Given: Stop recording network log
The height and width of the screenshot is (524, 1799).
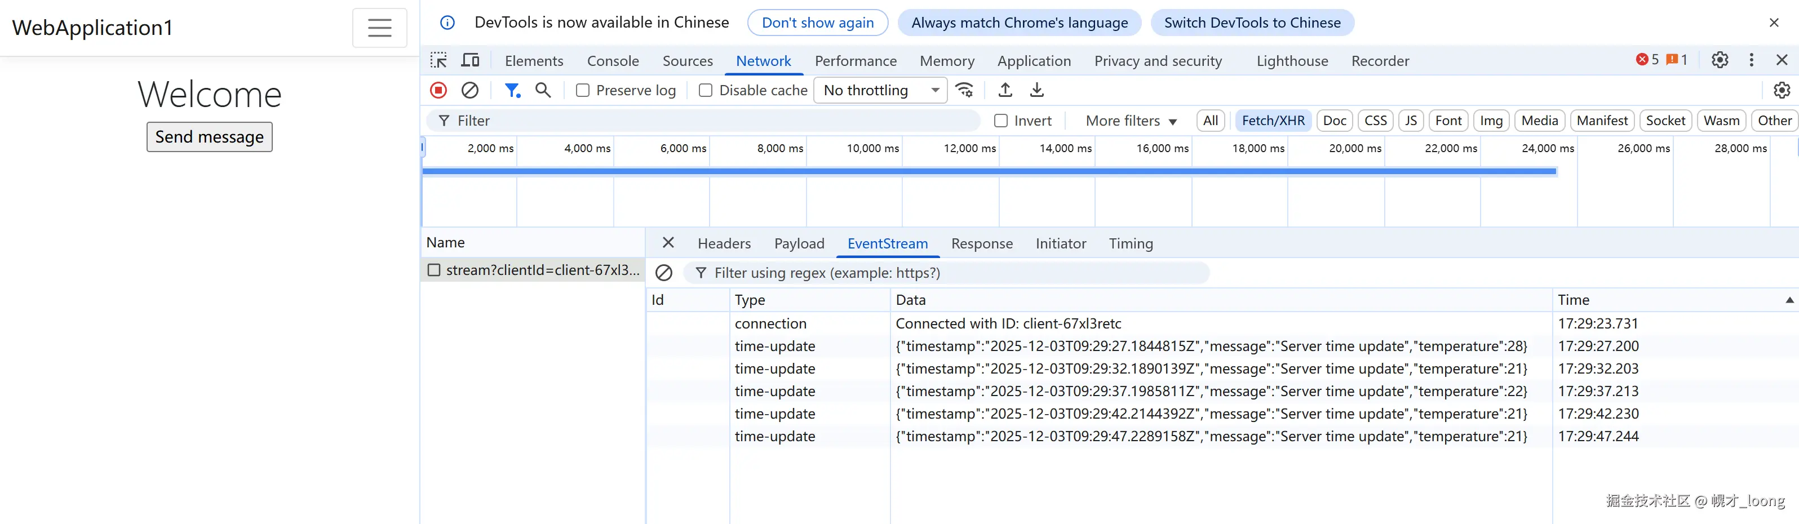Looking at the screenshot, I should 438,90.
